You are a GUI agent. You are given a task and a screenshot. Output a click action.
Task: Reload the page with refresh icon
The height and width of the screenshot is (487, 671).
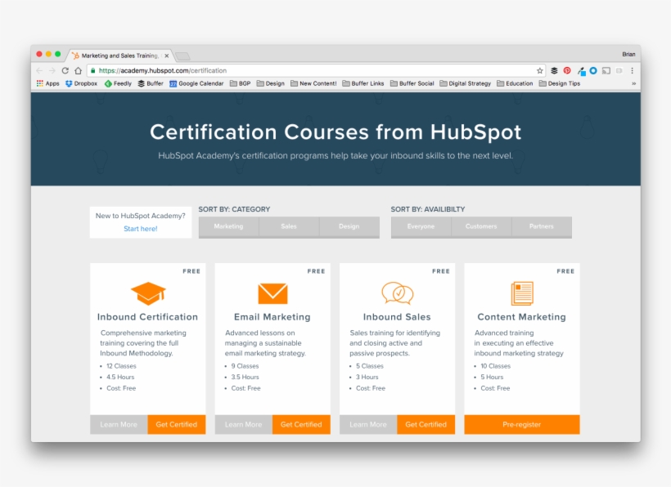(x=65, y=70)
